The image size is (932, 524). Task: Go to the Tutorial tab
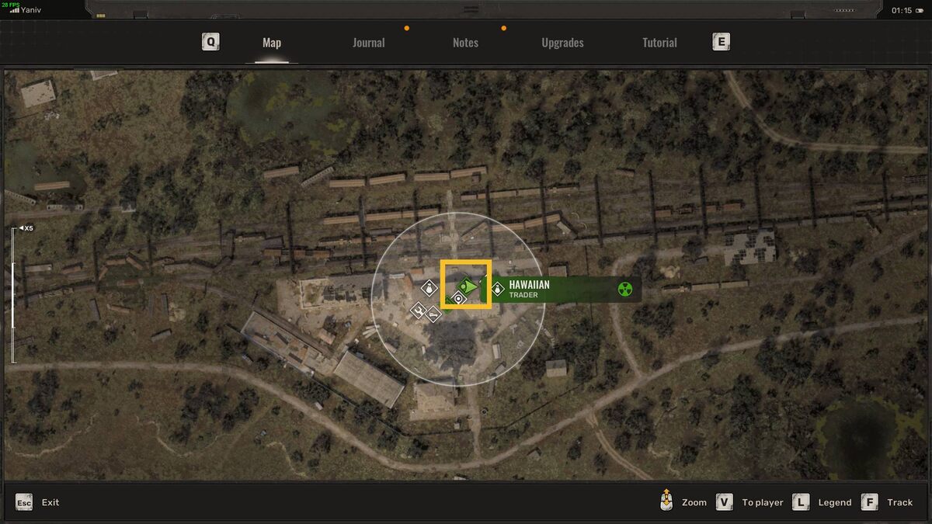click(659, 43)
